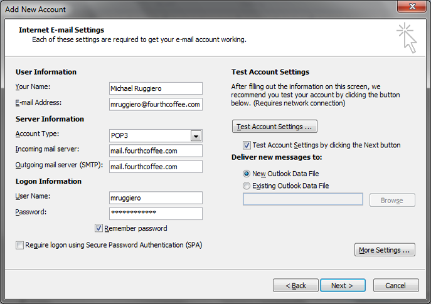
Task: Click the Test Account Settings button
Action: [275, 127]
